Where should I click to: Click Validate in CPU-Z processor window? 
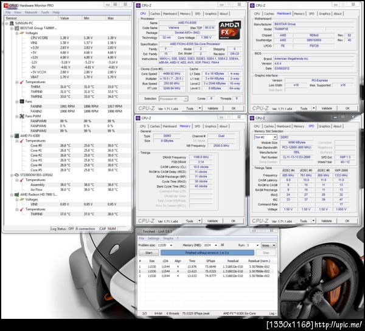tap(212, 108)
